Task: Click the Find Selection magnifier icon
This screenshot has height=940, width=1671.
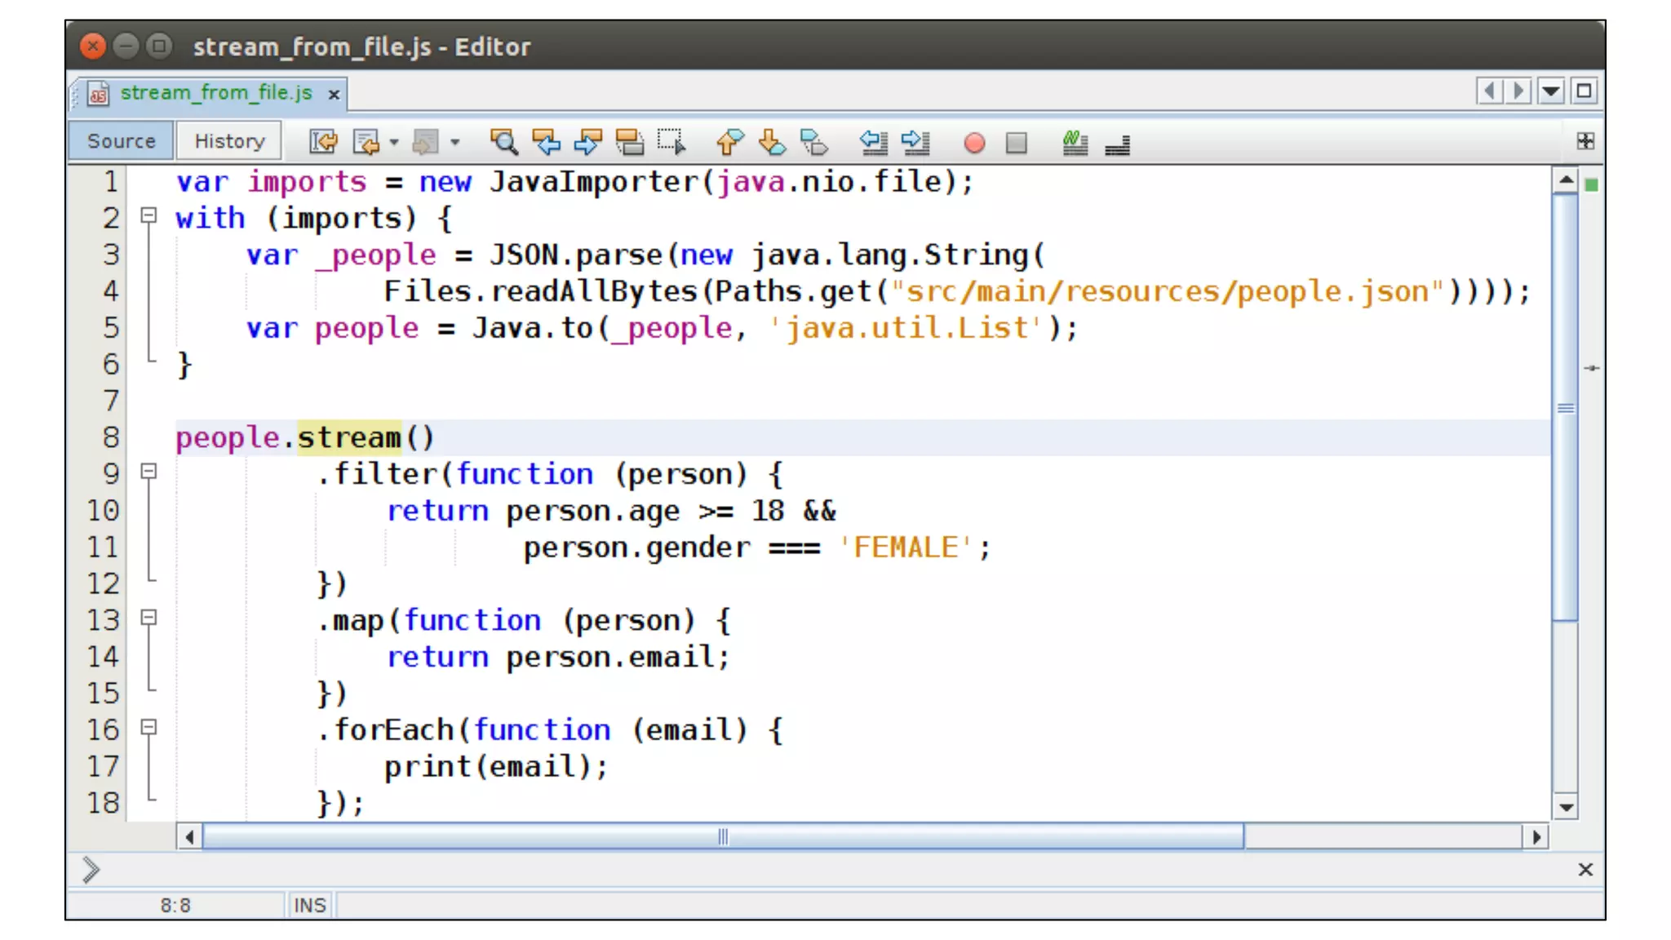Action: [x=503, y=142]
